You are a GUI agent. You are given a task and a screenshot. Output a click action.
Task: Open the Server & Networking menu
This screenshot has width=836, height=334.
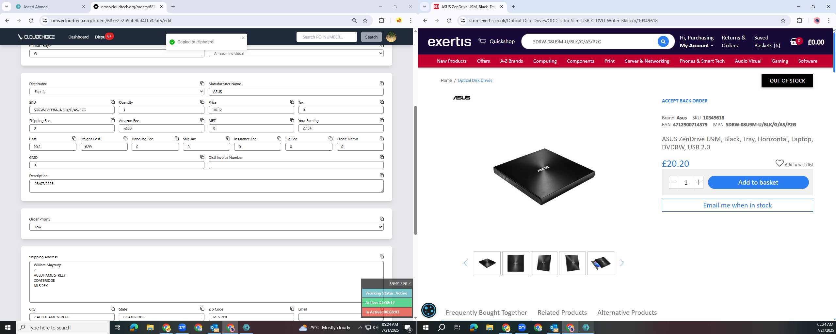tap(647, 61)
